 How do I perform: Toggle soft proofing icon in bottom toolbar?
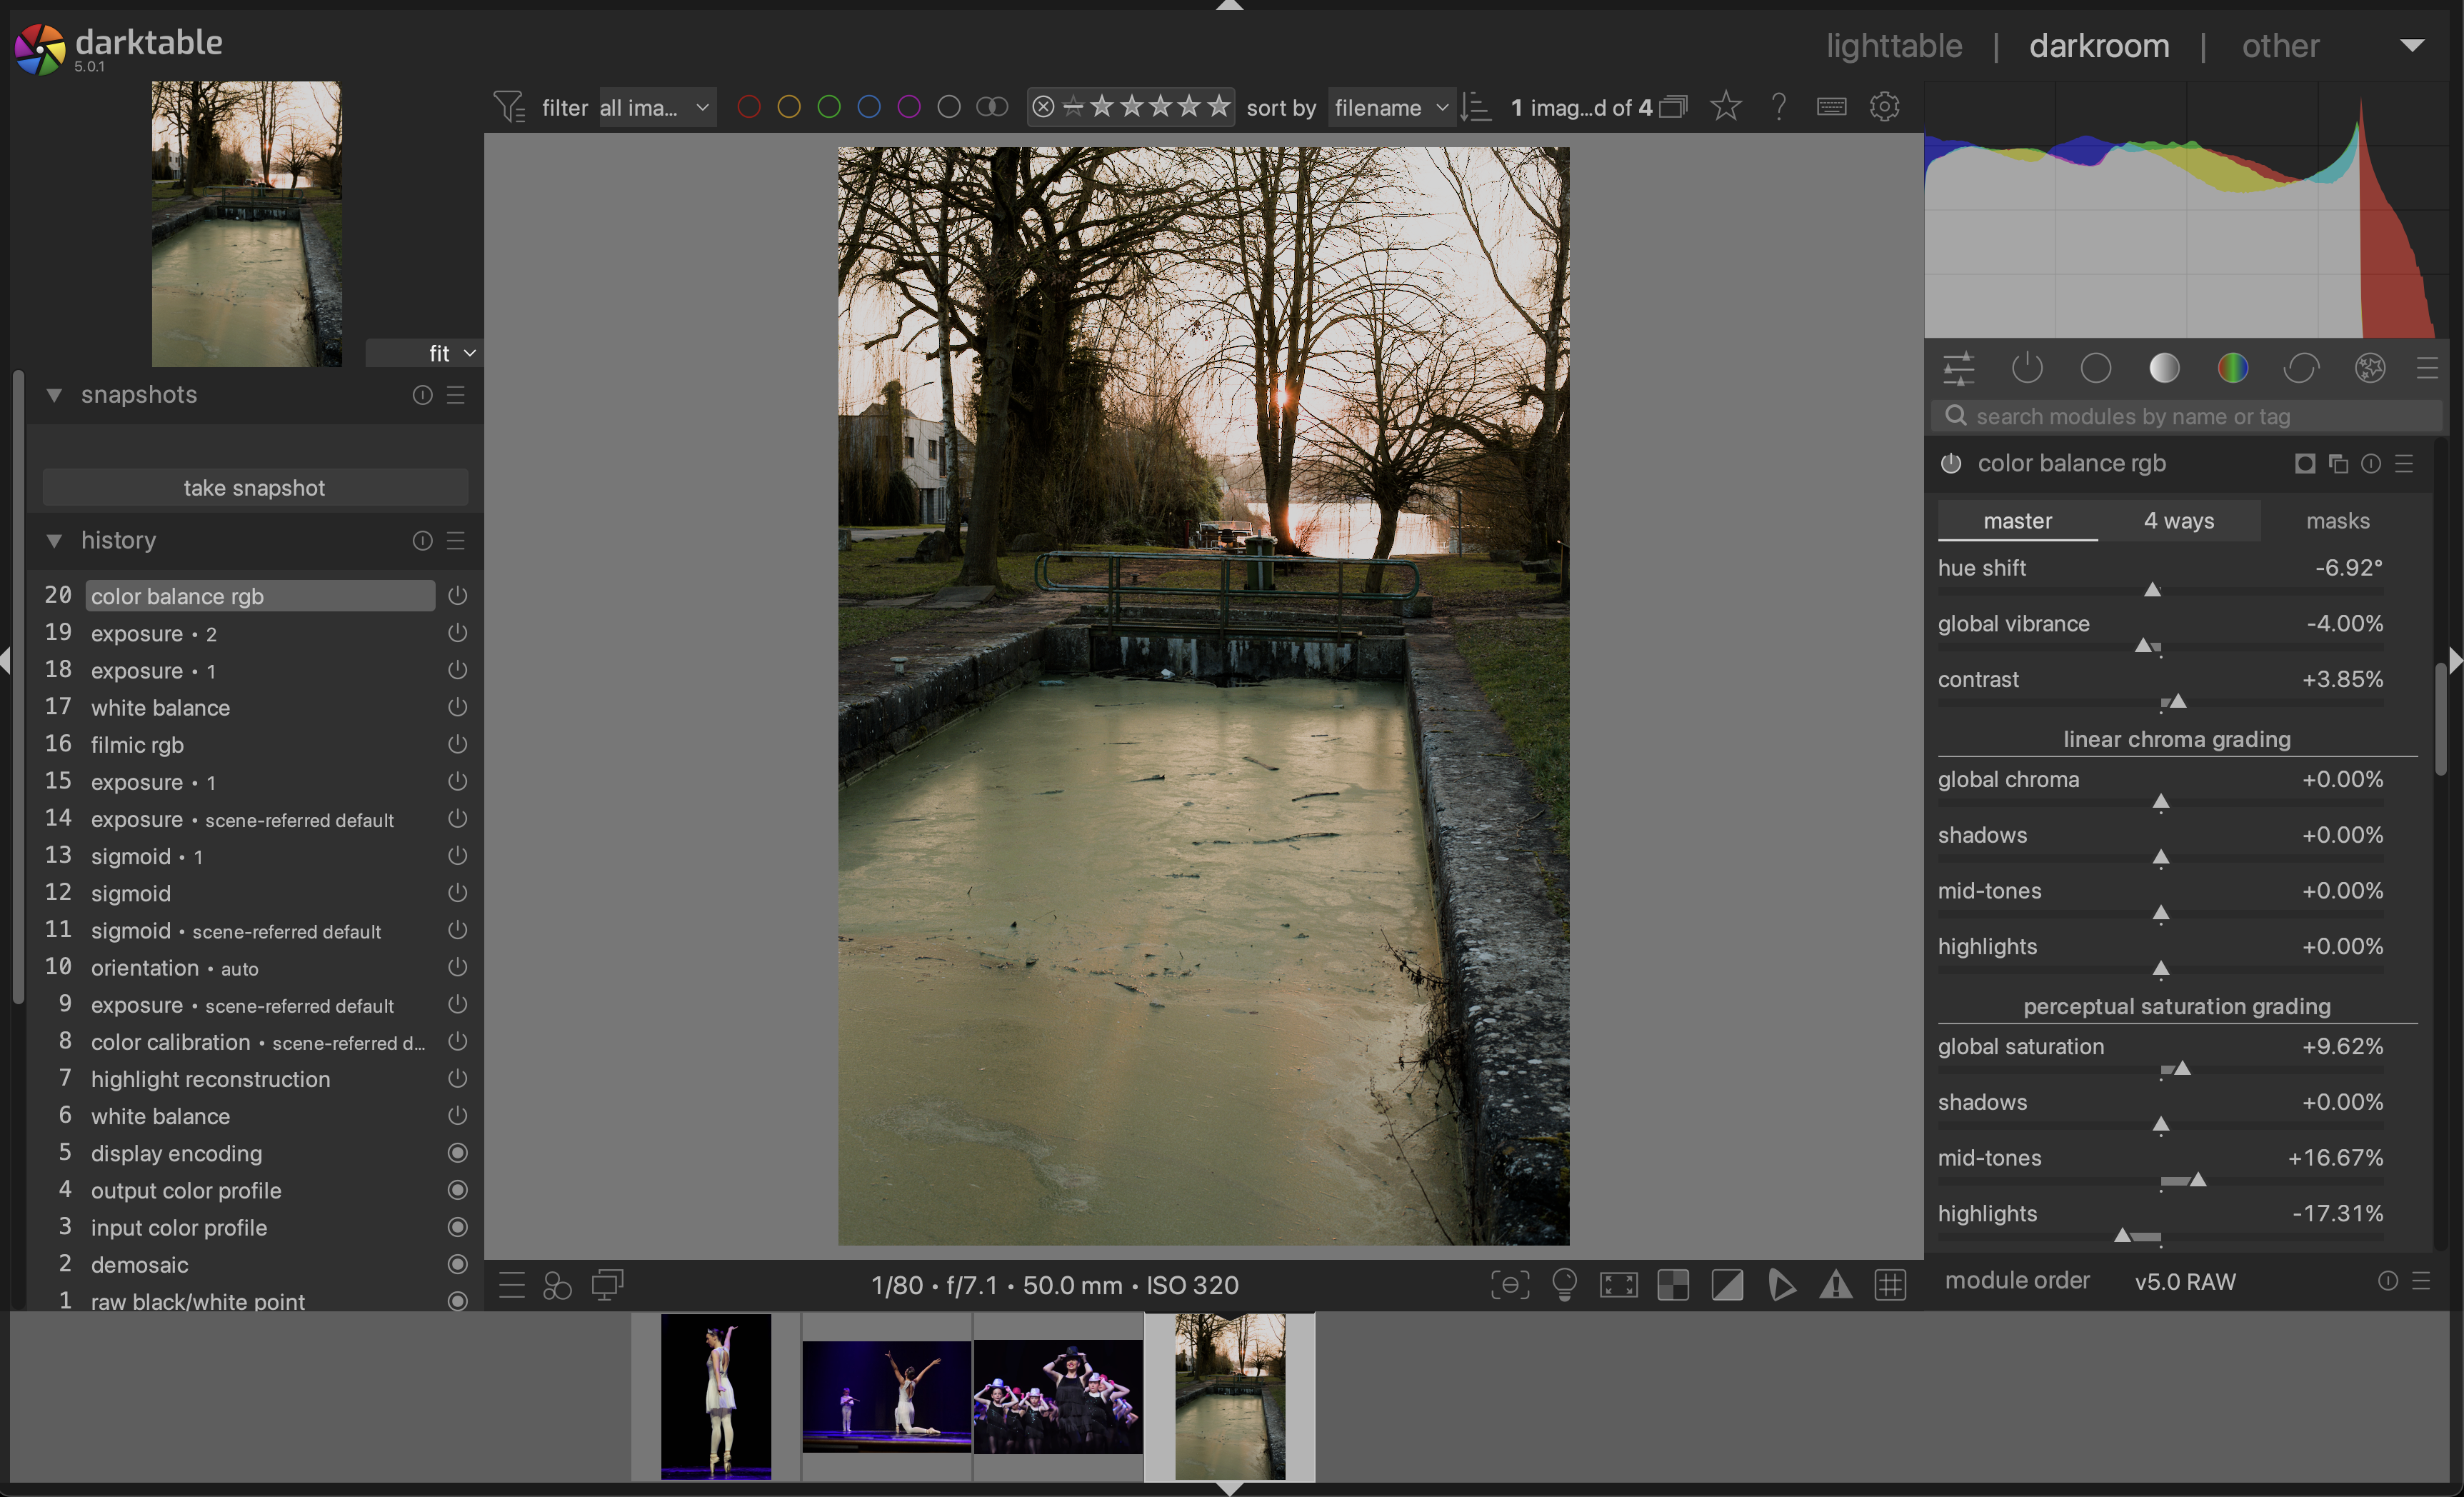tap(1782, 1285)
